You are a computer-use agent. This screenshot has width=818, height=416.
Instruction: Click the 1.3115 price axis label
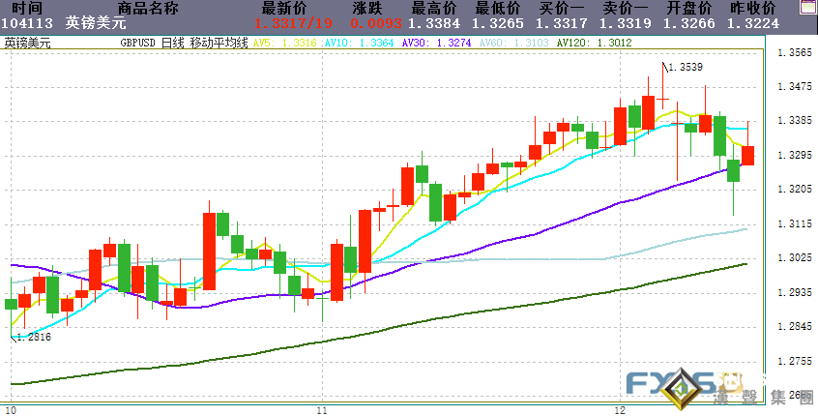tap(795, 223)
